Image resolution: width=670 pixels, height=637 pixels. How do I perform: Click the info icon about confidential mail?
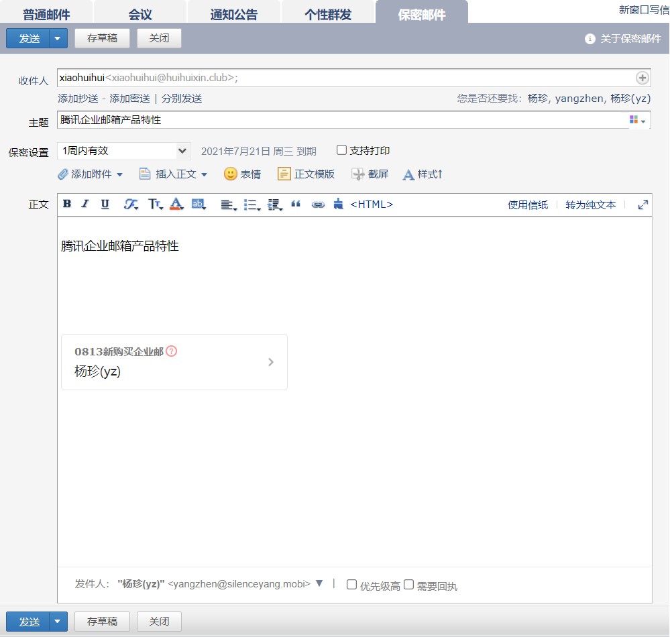[x=590, y=39]
